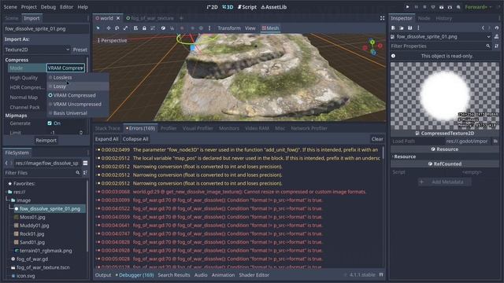
Task: Toggle Mipmaps Generate On checkbox
Action: click(x=50, y=123)
